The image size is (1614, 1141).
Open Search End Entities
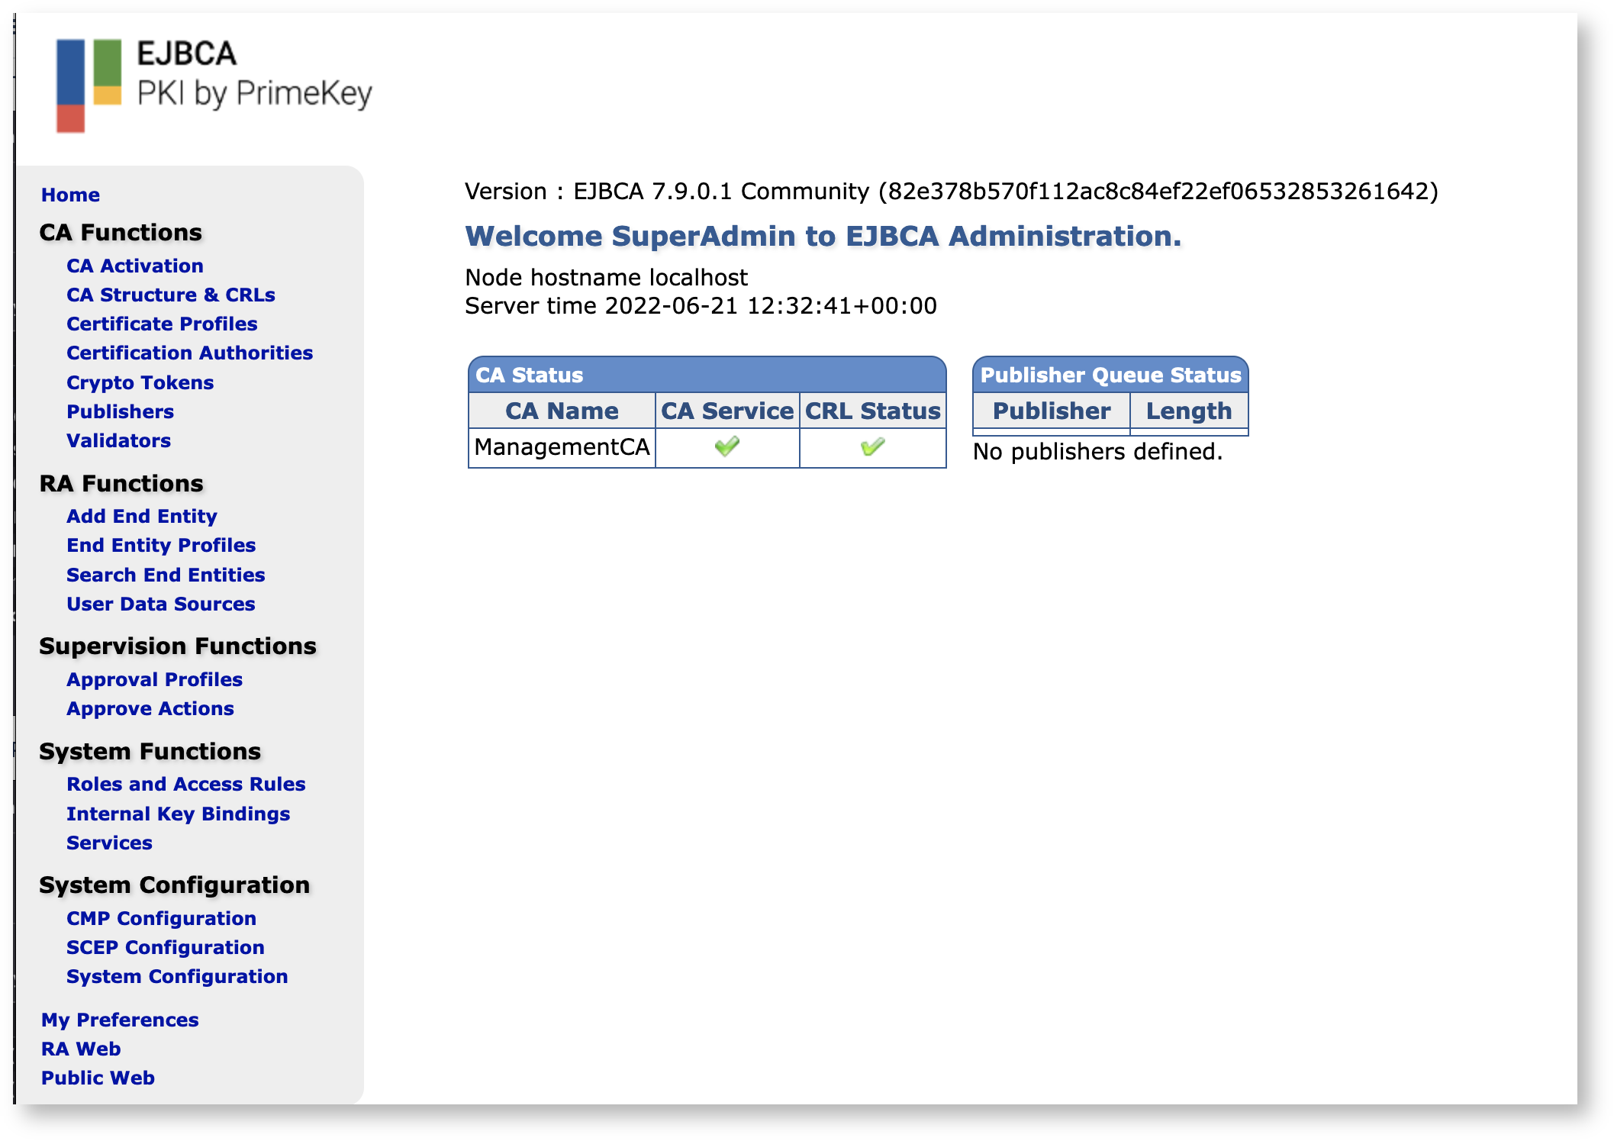[x=166, y=575]
